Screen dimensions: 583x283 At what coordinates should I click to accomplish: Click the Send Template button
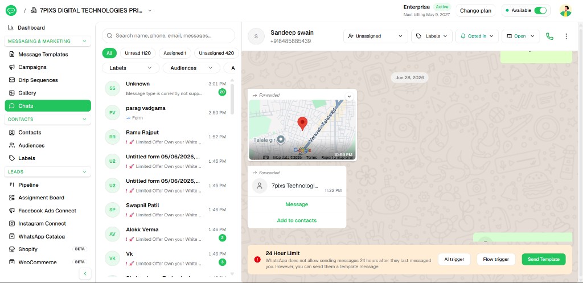[x=544, y=259]
